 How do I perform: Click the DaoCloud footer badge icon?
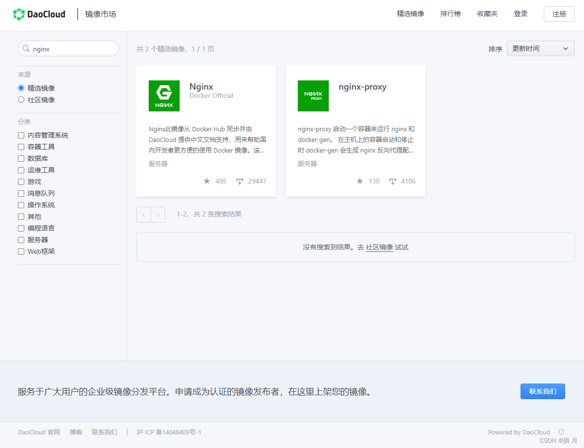(561, 432)
